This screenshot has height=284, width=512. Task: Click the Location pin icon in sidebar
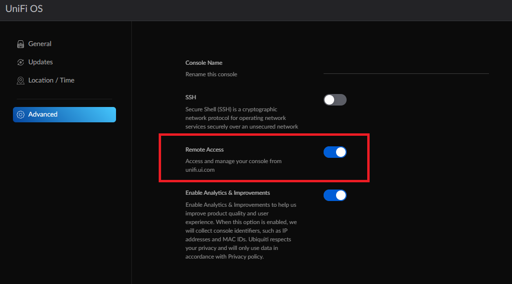pyautogui.click(x=20, y=81)
